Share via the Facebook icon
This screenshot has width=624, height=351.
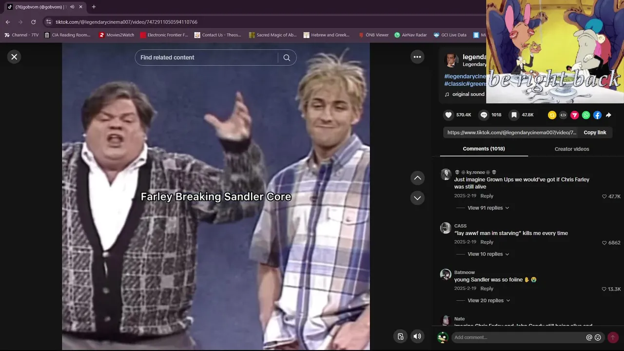click(597, 116)
